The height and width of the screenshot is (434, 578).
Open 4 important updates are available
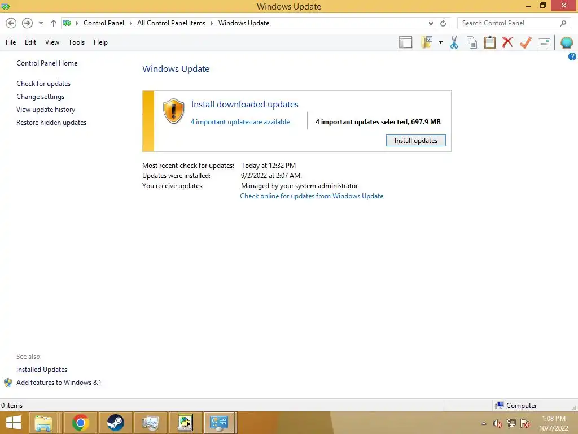coord(240,122)
